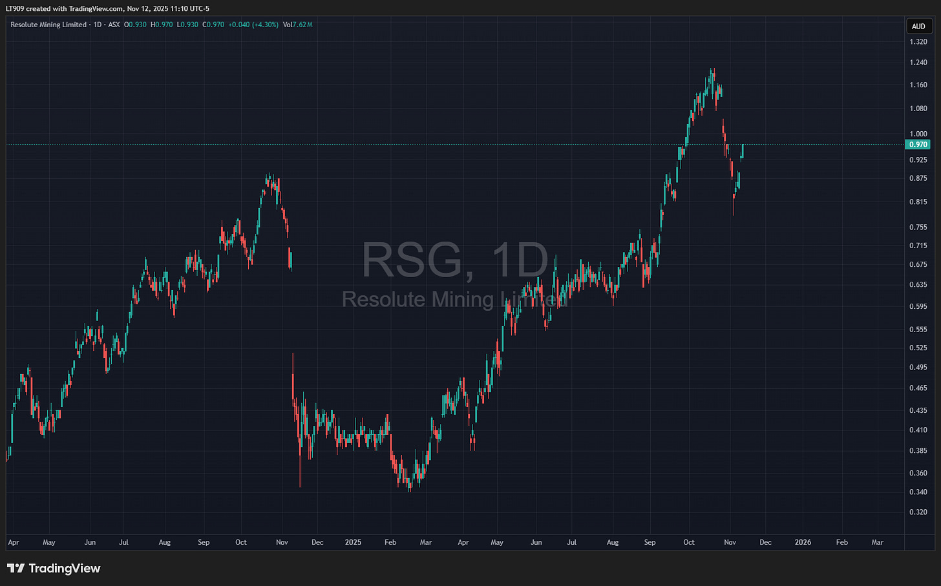Click the 1.240 price axis label
The image size is (941, 586).
(x=918, y=63)
